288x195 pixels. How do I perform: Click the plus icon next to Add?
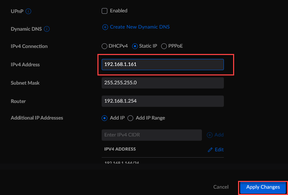[209, 135]
